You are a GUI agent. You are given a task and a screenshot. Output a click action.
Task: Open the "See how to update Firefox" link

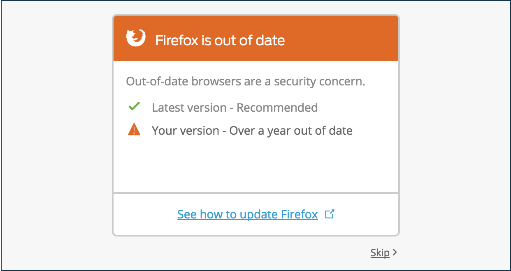(247, 214)
